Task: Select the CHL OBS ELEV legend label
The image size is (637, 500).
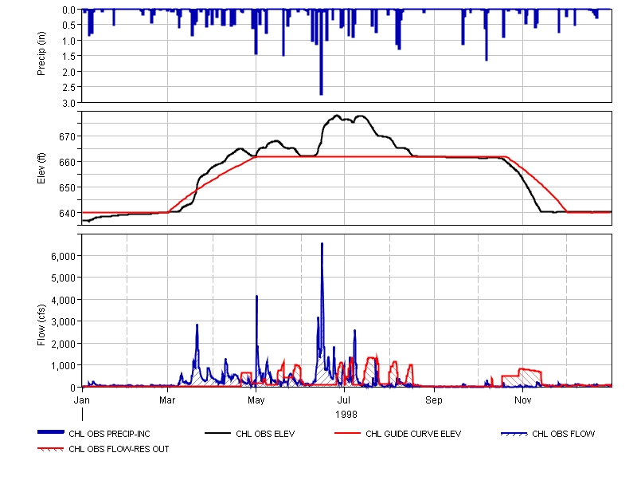Action: click(265, 435)
